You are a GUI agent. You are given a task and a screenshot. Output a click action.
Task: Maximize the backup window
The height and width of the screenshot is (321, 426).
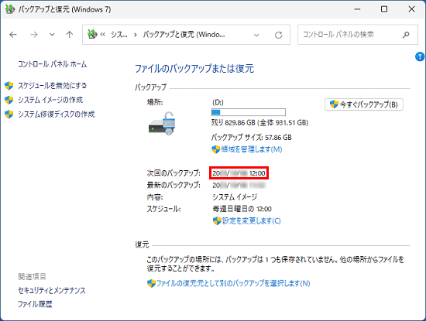384,9
